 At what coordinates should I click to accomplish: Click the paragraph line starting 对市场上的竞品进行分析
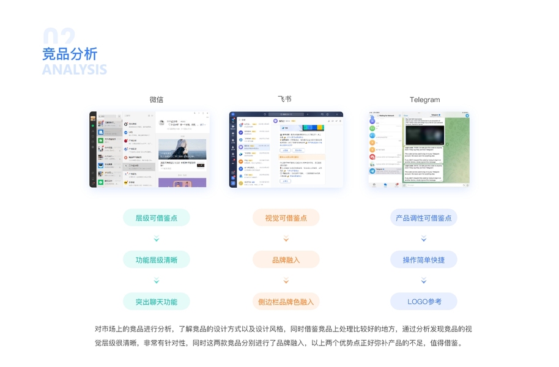pos(283,329)
